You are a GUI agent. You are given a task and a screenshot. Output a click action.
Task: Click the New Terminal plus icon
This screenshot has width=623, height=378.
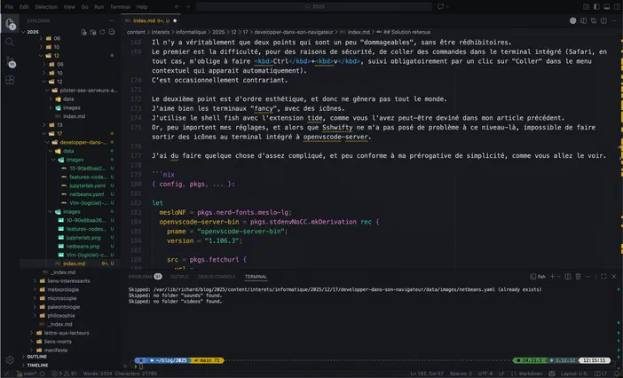click(552, 276)
